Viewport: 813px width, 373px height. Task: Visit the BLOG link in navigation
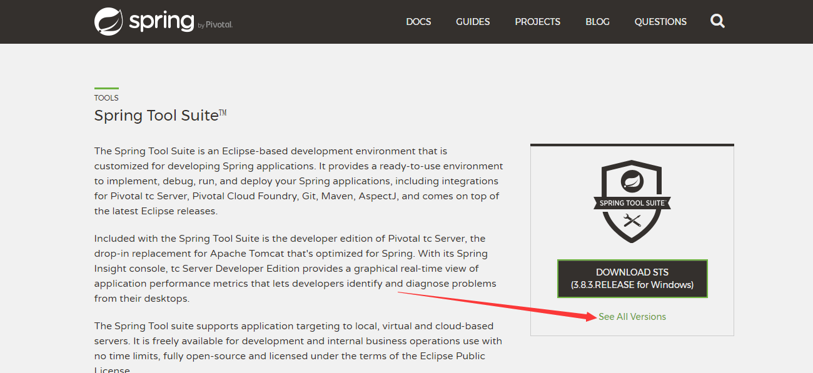[597, 22]
